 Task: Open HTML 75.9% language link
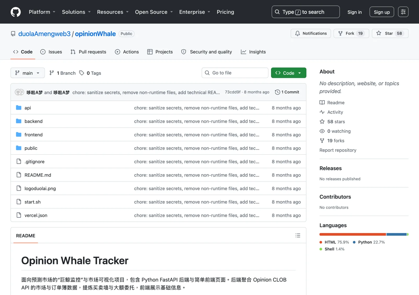[x=334, y=242]
